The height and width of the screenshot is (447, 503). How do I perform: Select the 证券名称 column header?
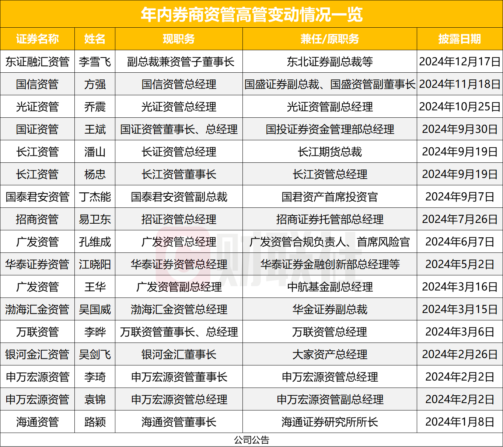tap(37, 39)
